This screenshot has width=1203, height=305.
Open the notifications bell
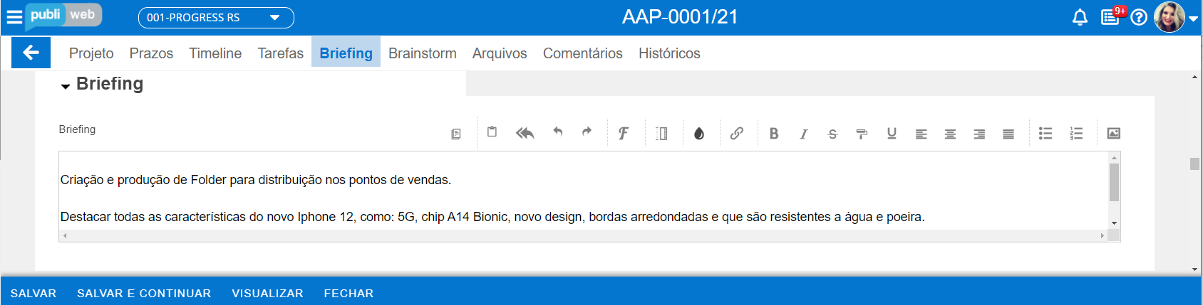coord(1080,17)
